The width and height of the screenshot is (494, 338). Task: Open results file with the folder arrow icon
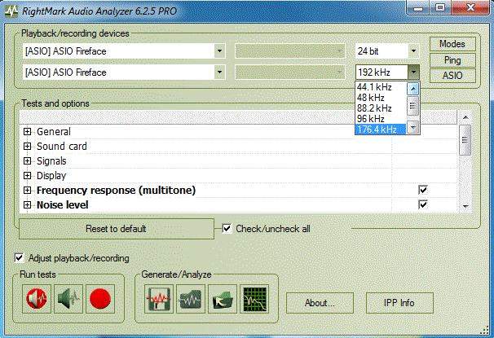[223, 301]
